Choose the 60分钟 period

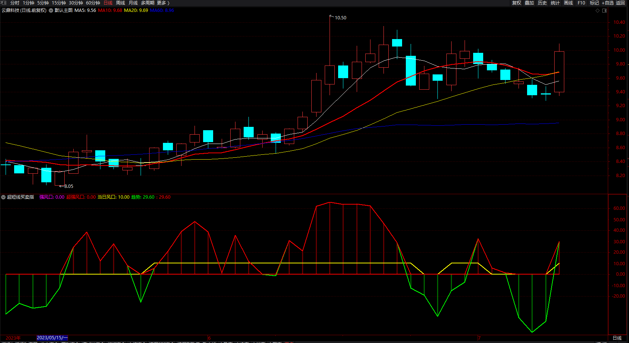point(93,3)
